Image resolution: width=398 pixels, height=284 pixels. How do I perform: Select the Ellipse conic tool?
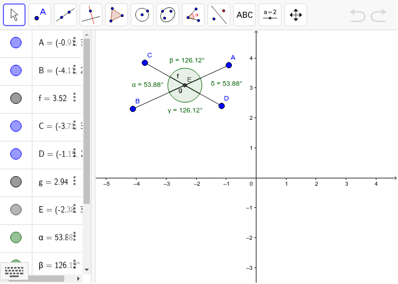168,15
